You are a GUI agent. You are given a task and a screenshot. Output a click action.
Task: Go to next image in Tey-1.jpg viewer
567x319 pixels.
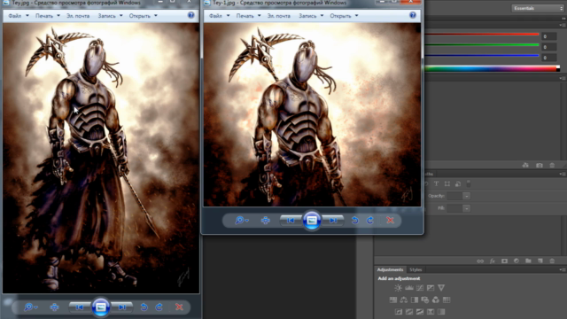click(x=332, y=221)
